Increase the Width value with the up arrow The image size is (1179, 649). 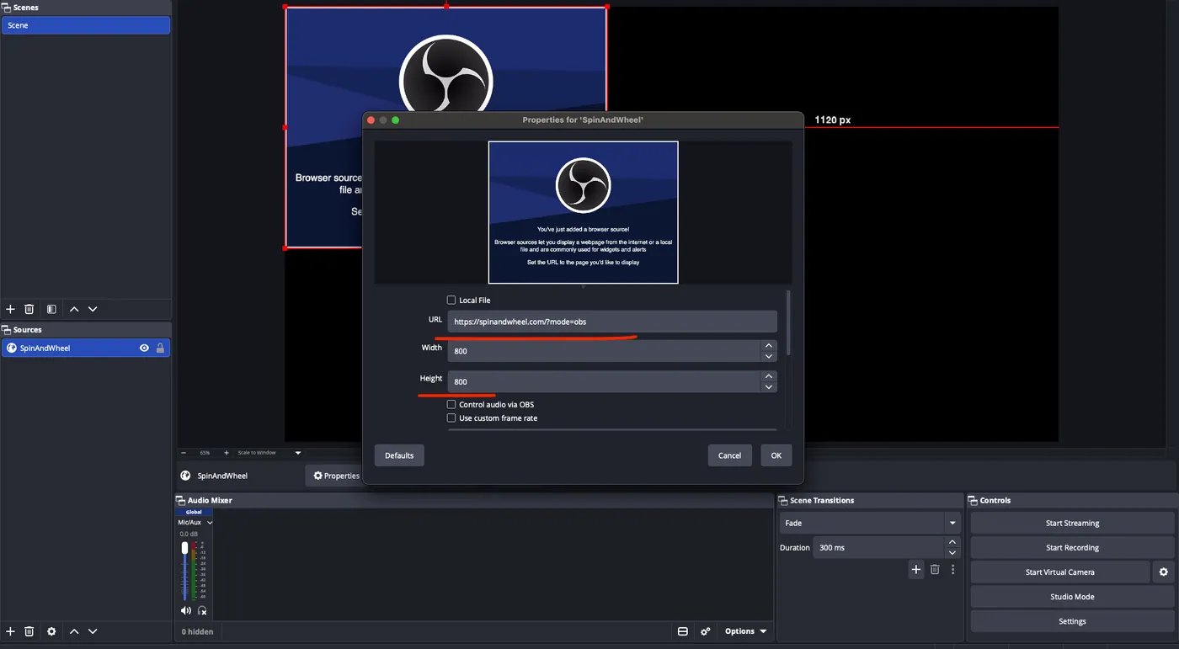[768, 345]
